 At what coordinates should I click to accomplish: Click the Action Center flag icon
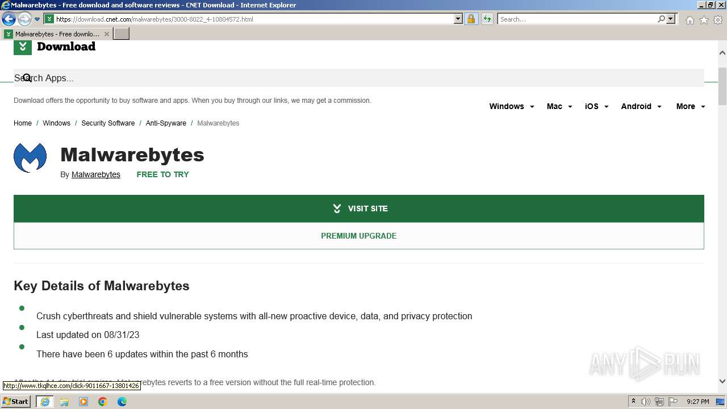(x=673, y=402)
